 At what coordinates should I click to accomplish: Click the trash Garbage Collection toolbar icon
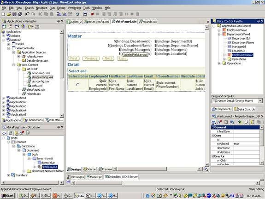click(x=138, y=14)
